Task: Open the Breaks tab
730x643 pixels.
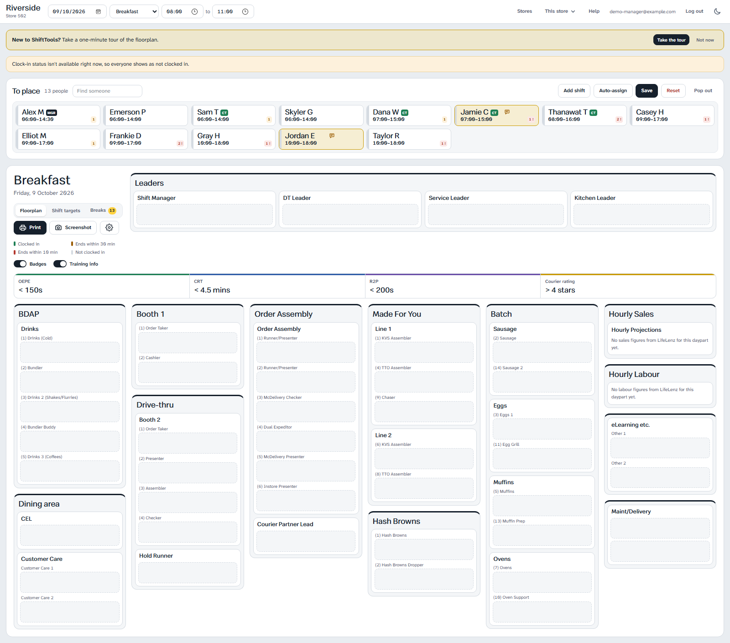Action: coord(103,210)
